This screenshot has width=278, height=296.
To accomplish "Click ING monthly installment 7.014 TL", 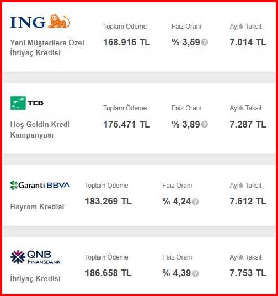I will pos(248,42).
